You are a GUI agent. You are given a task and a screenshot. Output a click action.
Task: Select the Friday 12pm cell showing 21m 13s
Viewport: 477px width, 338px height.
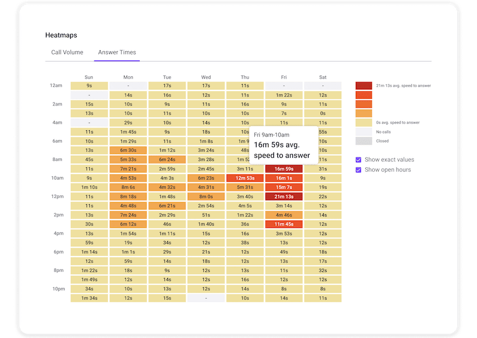click(283, 196)
